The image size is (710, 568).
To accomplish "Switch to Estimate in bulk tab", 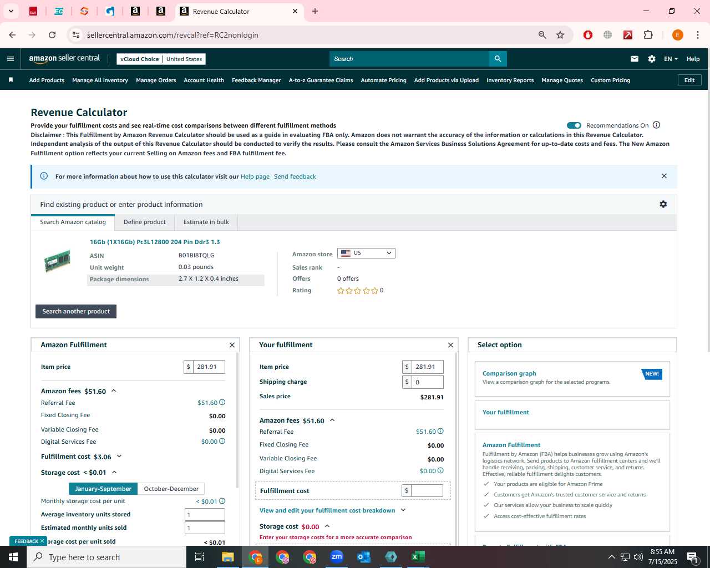I will (206, 222).
